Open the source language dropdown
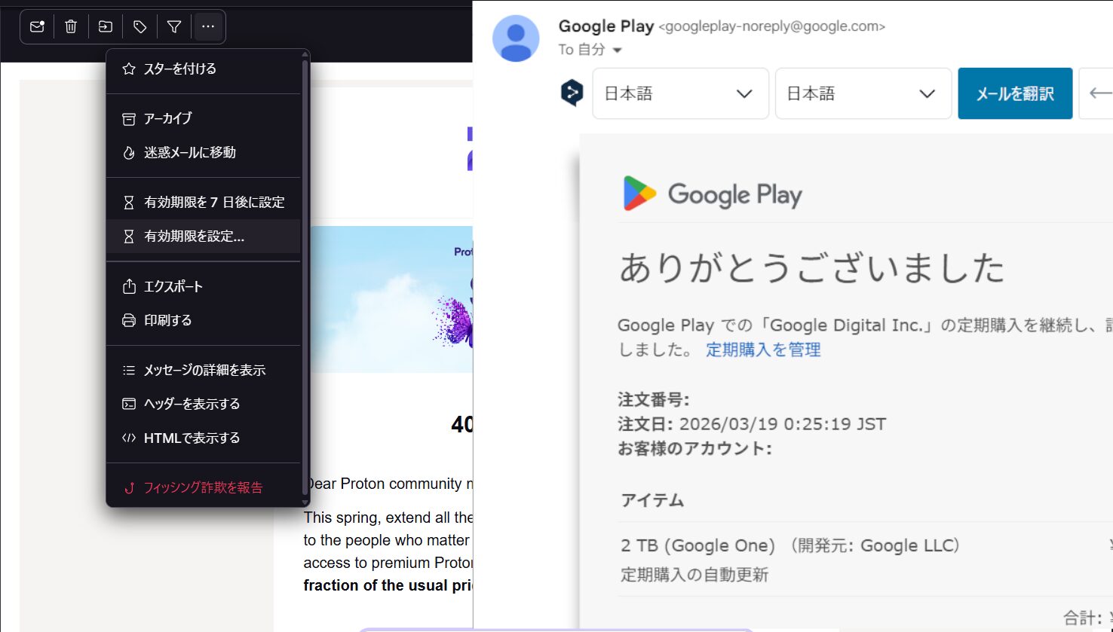This screenshot has width=1113, height=632. point(679,93)
